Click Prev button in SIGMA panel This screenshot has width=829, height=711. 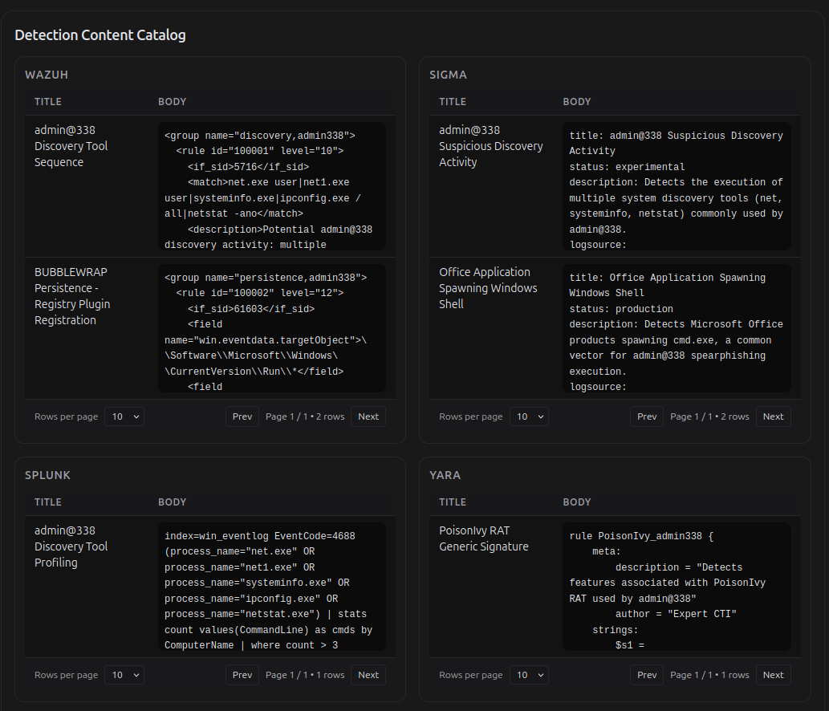(647, 416)
